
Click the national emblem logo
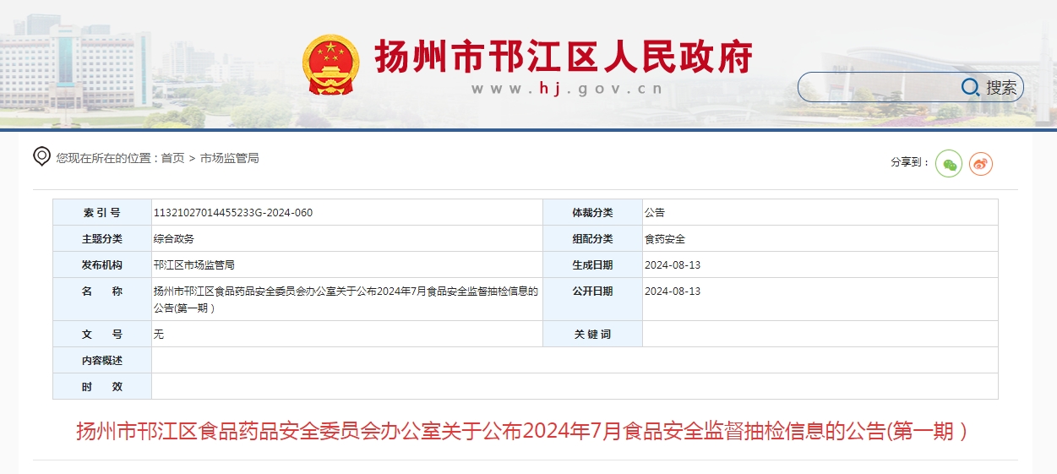(x=330, y=64)
